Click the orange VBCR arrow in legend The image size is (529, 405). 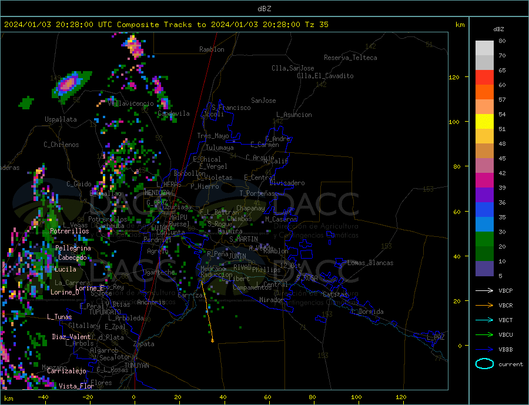[x=484, y=306]
